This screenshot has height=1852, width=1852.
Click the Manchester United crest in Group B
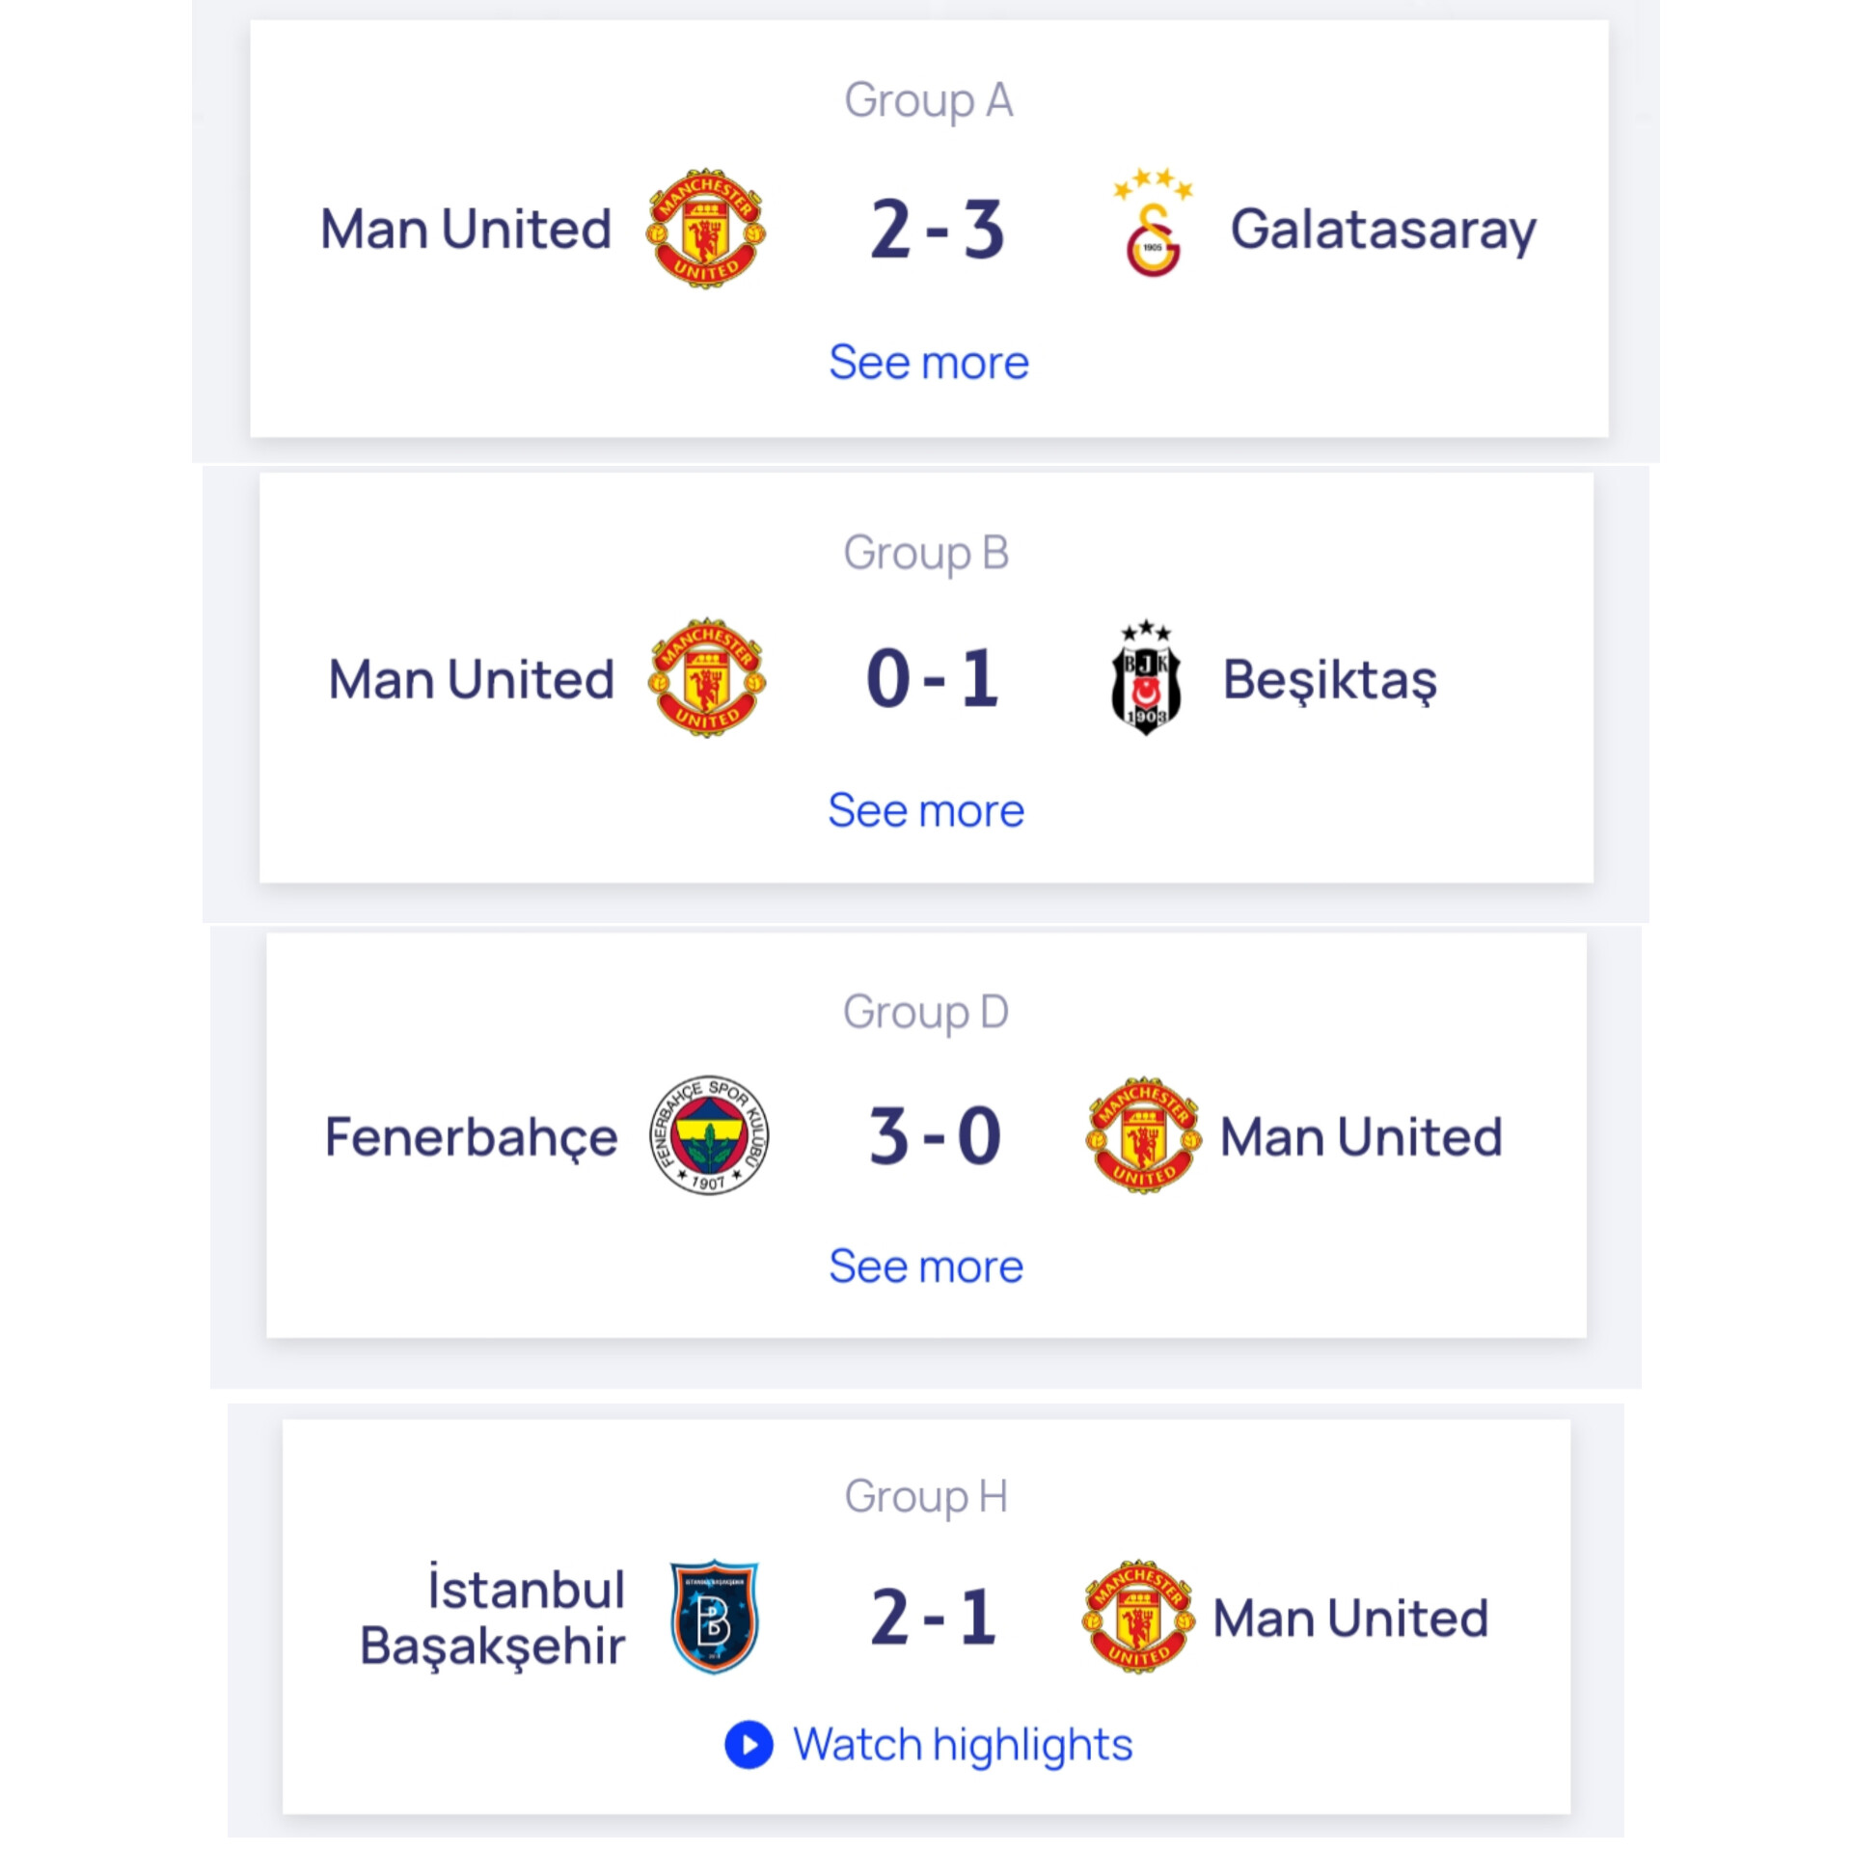707,678
